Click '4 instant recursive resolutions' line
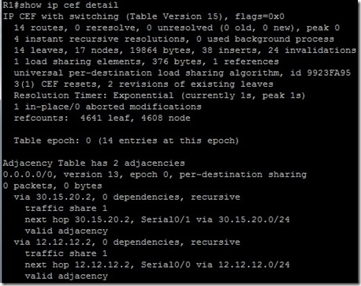Image resolution: width=361 pixels, height=286 pixels. coord(174,39)
